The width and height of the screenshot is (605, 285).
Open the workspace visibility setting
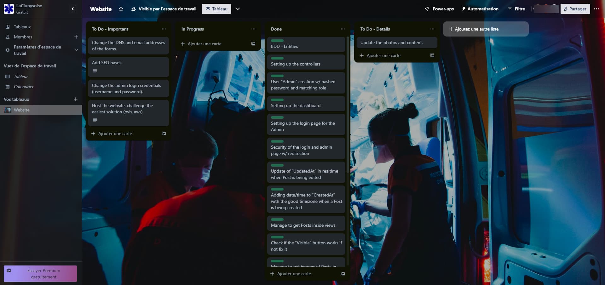click(x=164, y=9)
